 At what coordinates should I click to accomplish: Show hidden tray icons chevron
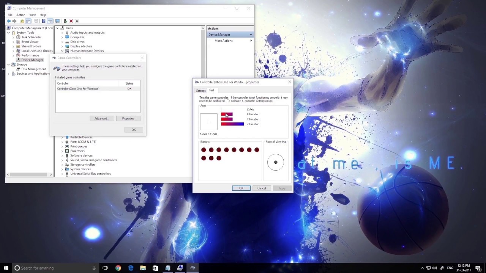[x=422, y=268]
